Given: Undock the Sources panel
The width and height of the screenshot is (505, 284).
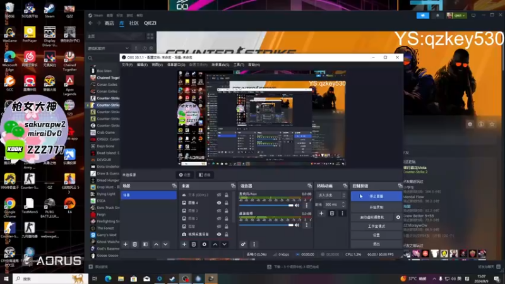Looking at the screenshot, I should (x=233, y=186).
